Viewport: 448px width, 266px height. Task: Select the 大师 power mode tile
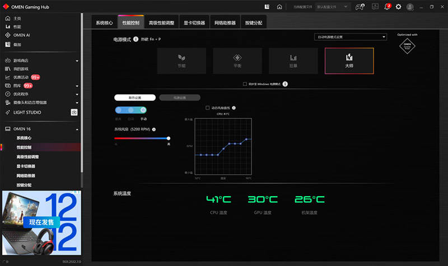point(349,61)
